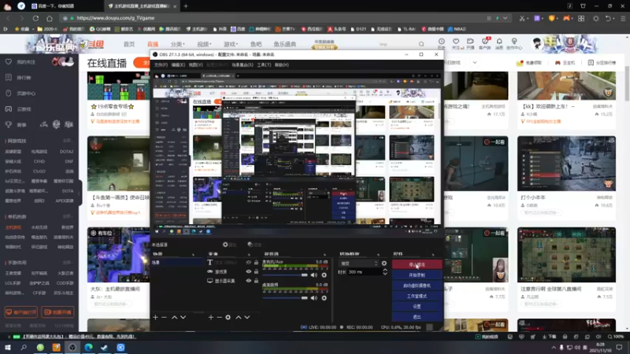Screen dimensions: 630x354
Task: Show hidden system tray icons arrow
Action: (554, 348)
